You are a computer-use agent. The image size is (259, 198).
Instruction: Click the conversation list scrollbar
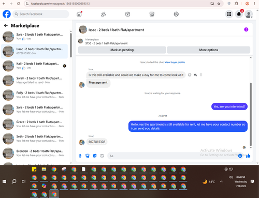click(71, 45)
